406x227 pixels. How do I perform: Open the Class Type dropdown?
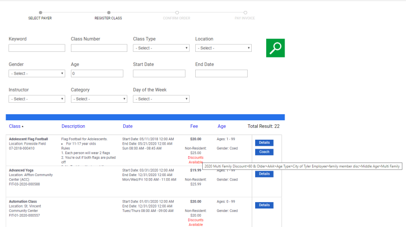coord(161,48)
